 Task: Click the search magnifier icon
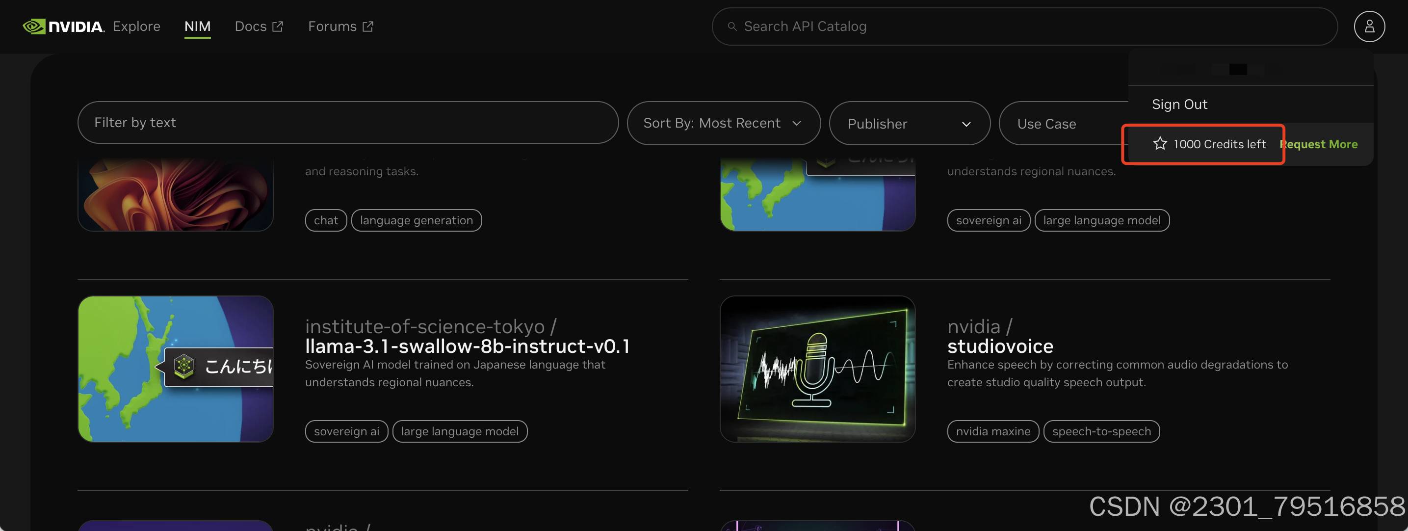tap(732, 26)
